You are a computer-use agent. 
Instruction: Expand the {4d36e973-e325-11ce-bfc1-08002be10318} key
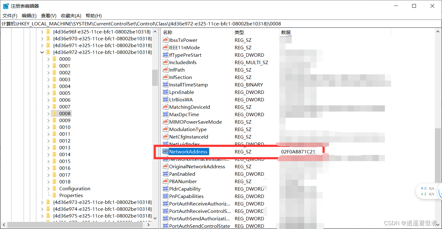(42, 202)
